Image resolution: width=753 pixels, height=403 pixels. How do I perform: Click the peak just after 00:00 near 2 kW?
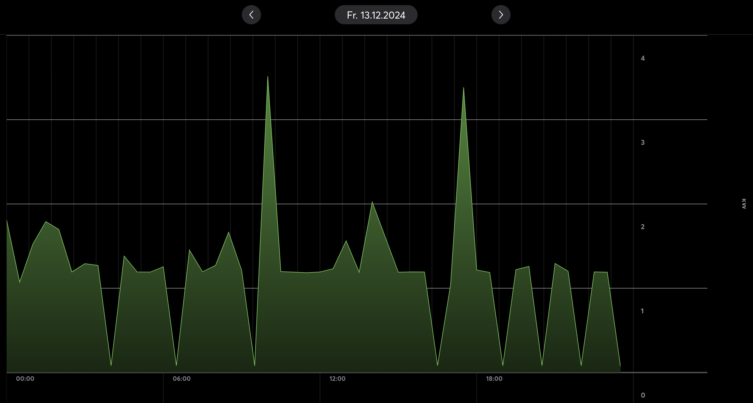click(46, 222)
